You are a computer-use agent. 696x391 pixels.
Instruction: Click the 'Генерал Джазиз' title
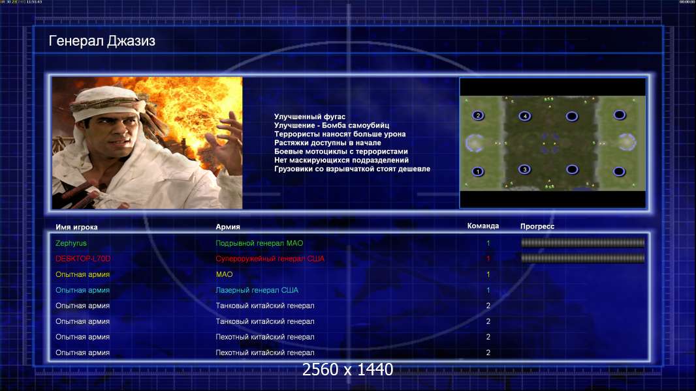click(x=102, y=41)
